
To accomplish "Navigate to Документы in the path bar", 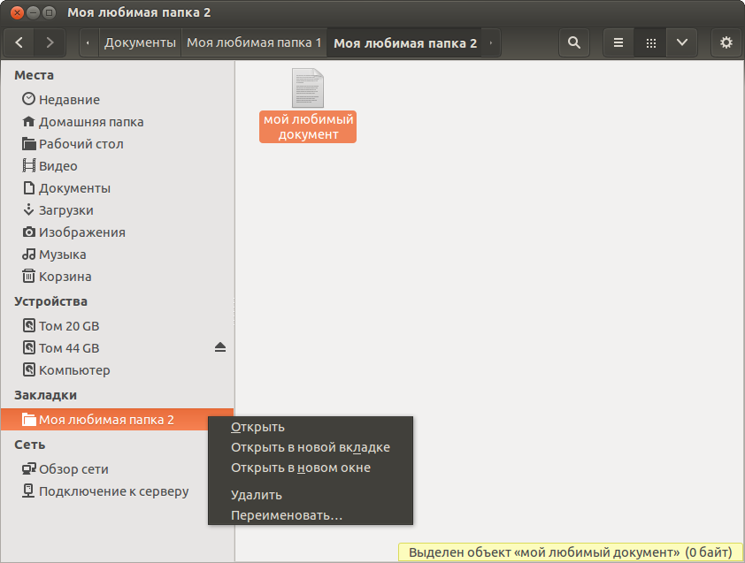I will [140, 42].
